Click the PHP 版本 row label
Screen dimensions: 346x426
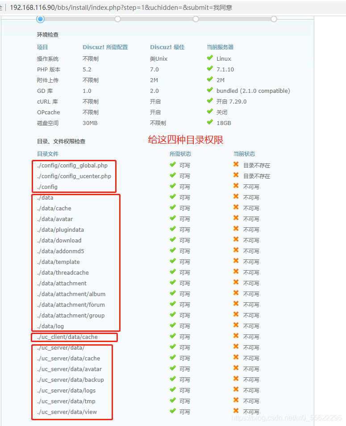pos(49,70)
